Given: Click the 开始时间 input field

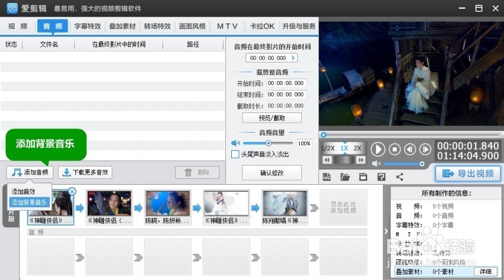Looking at the screenshot, I should coord(285,83).
